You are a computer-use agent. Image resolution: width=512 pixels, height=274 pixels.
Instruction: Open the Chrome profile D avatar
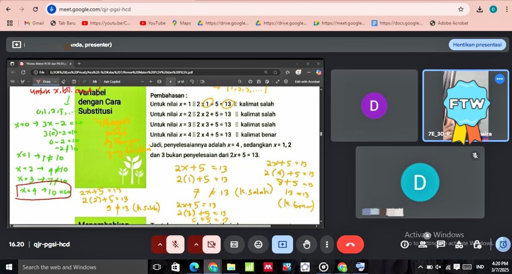pos(493,9)
